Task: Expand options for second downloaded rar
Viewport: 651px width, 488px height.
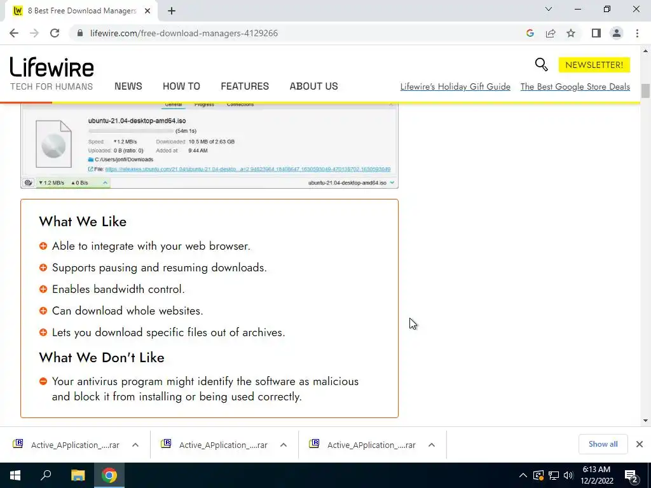Action: click(284, 445)
